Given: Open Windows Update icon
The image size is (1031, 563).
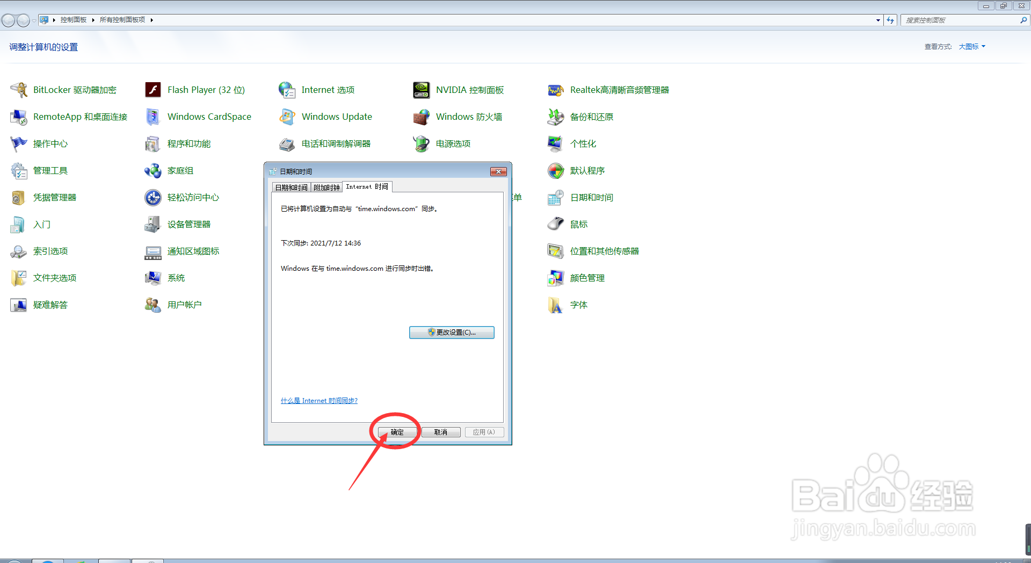Looking at the screenshot, I should tap(287, 117).
